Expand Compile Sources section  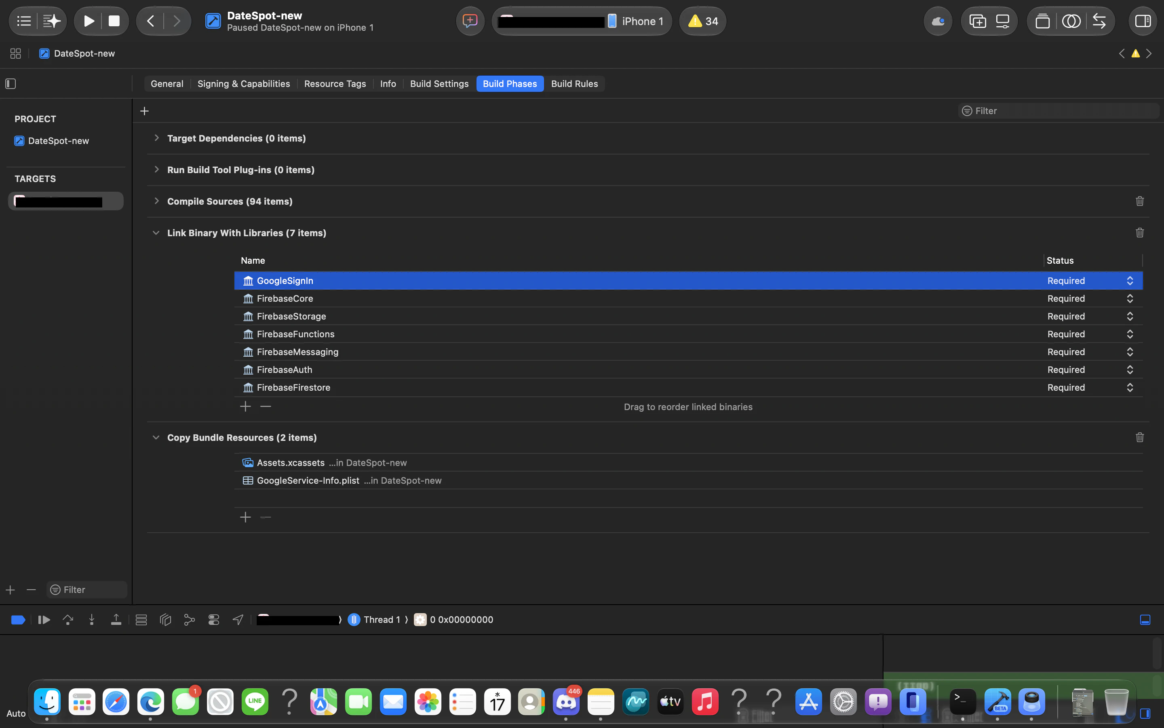(156, 201)
